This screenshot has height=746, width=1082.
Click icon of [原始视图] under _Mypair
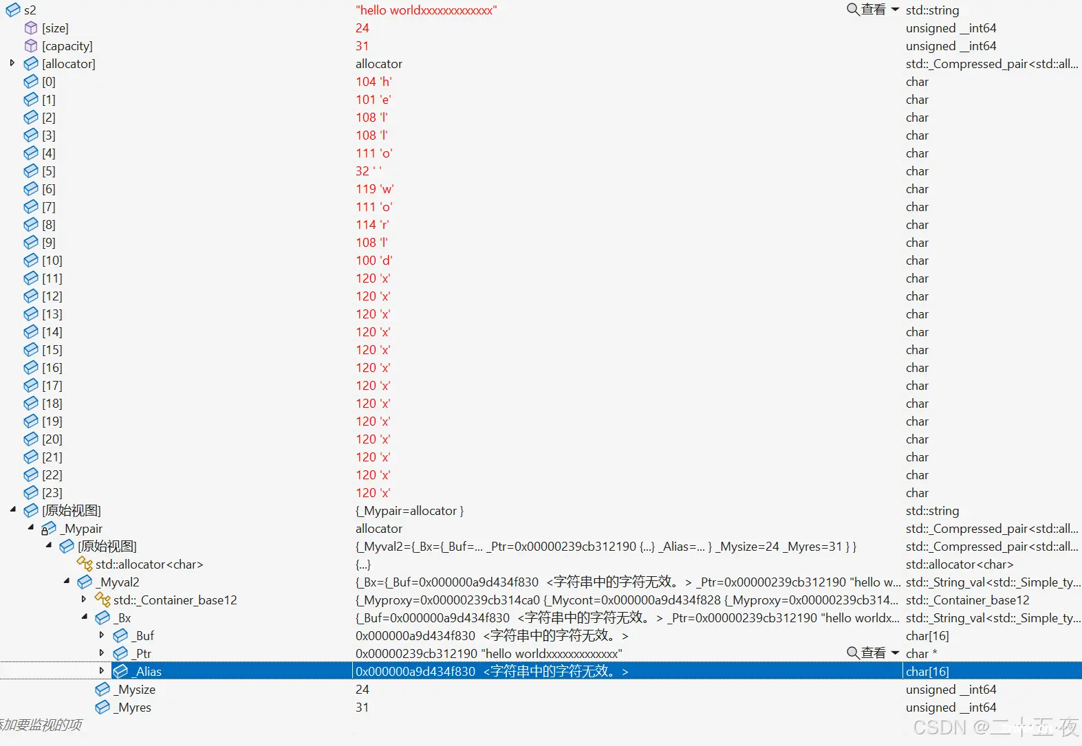[x=67, y=547]
